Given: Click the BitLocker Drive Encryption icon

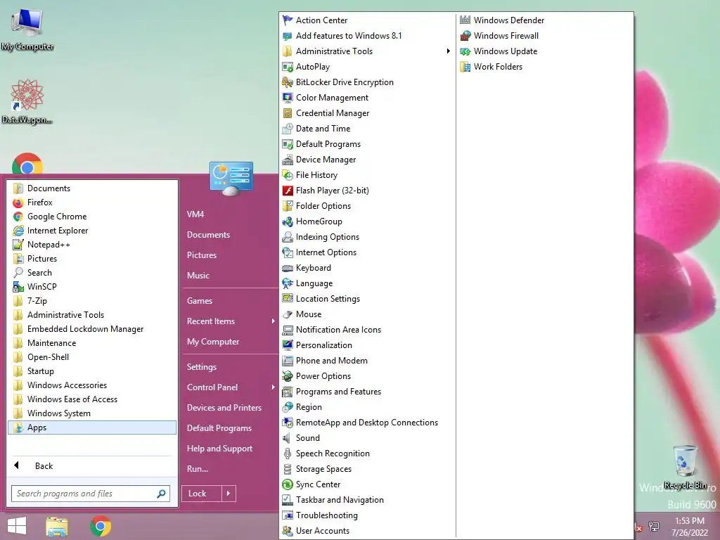Looking at the screenshot, I should click(x=288, y=82).
